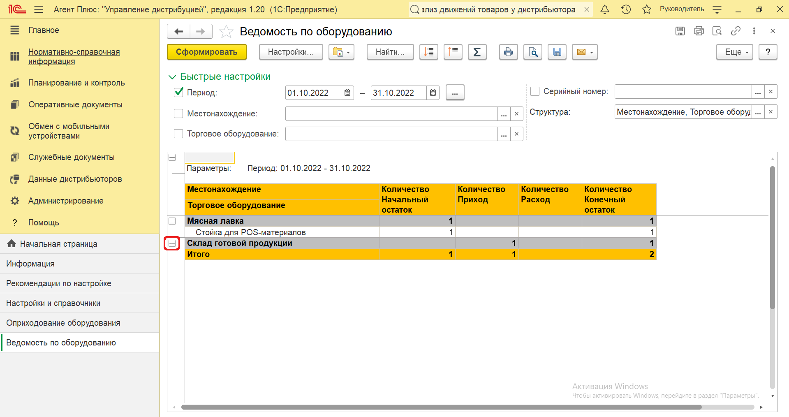Open the Еще dropdown menu
Viewport: 789px width, 417px height.
[x=734, y=52]
